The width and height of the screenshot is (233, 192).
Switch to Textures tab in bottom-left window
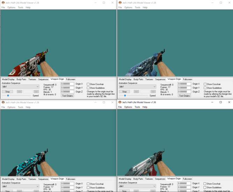(x=32, y=179)
